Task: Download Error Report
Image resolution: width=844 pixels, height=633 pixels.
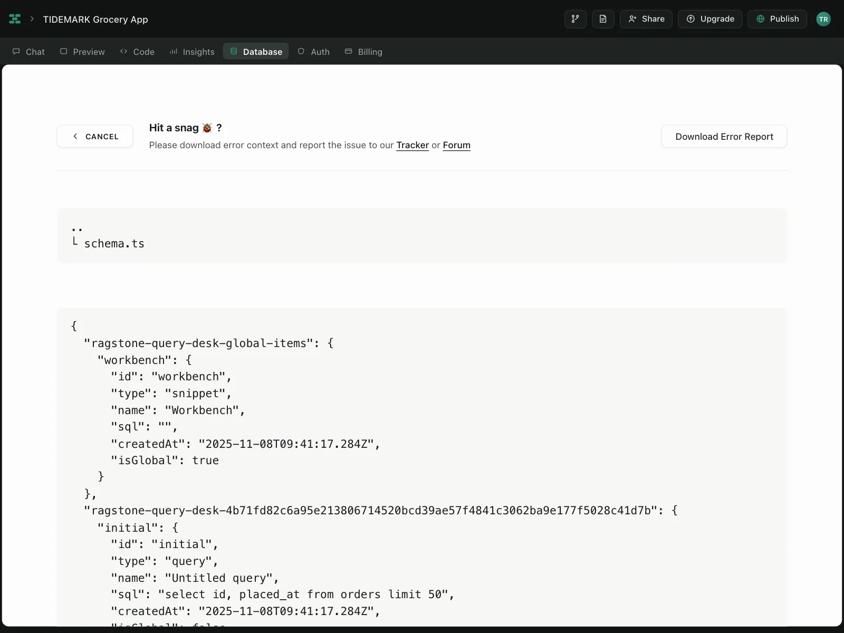Action: (724, 137)
